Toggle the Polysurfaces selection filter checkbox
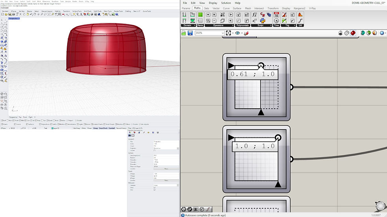This screenshot has width=387, height=217. point(40,124)
